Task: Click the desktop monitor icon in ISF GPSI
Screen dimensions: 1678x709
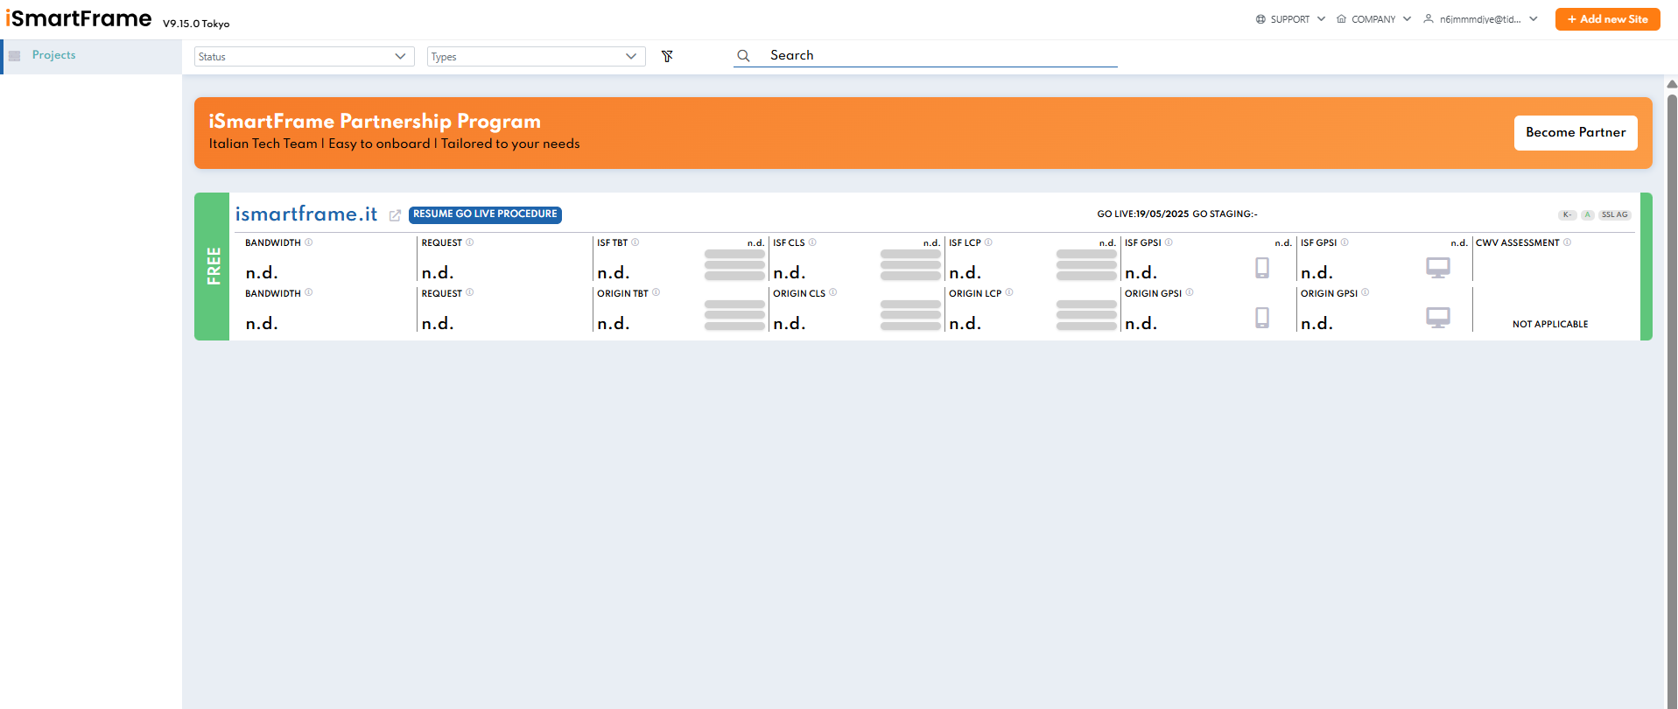Action: pos(1438,268)
